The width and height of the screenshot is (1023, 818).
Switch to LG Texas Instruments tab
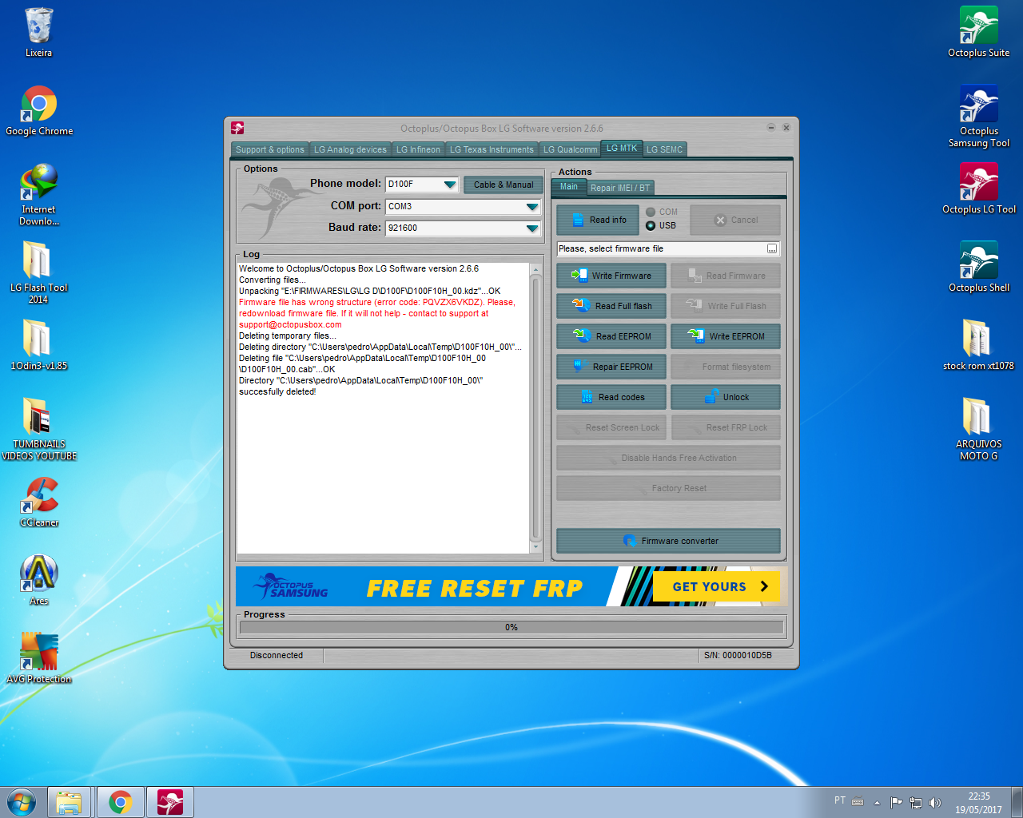coord(492,149)
